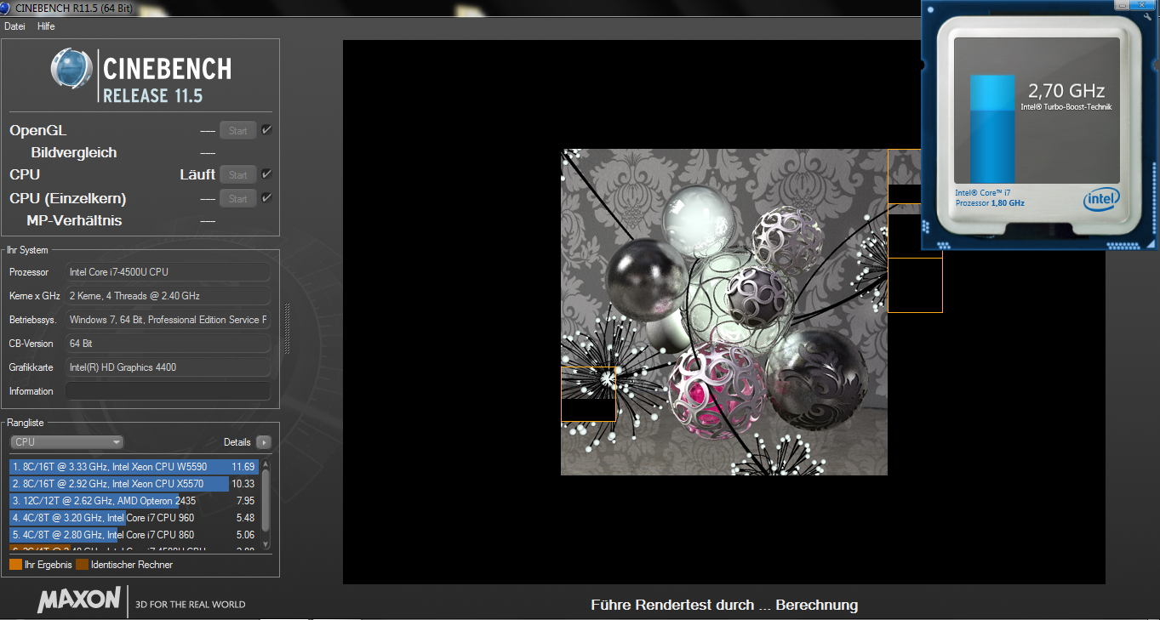Toggle the CPU test checkbox

pyautogui.click(x=266, y=174)
